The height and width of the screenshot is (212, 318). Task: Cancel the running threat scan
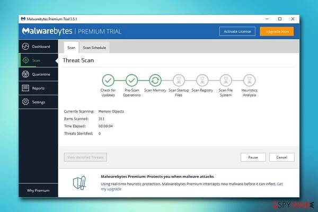point(281,157)
